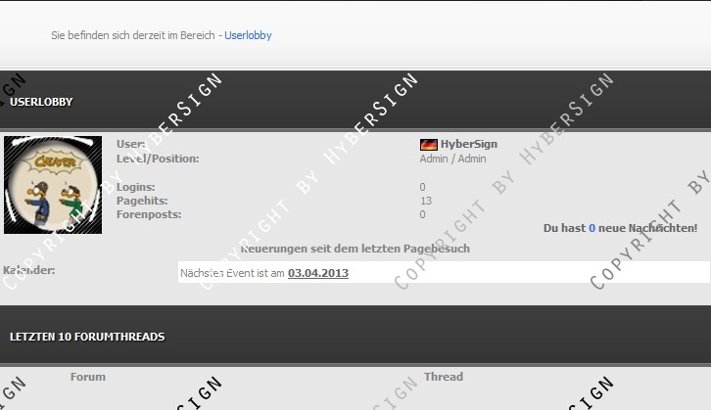Click the Admin / Admin position text
The width and height of the screenshot is (711, 410).
coord(452,159)
